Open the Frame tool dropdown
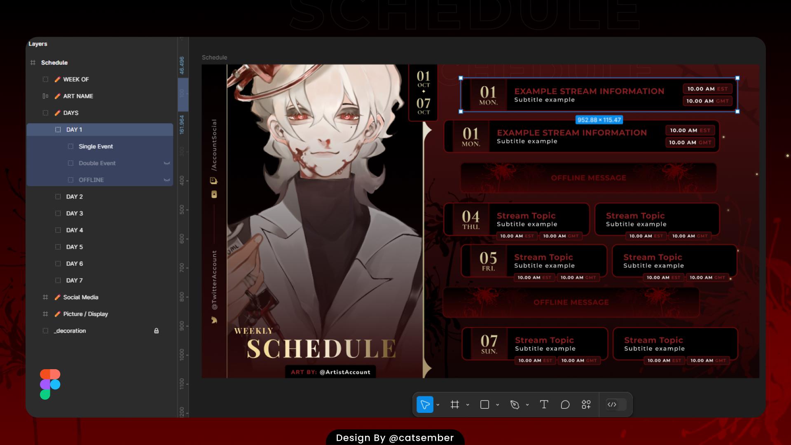 [x=467, y=405]
